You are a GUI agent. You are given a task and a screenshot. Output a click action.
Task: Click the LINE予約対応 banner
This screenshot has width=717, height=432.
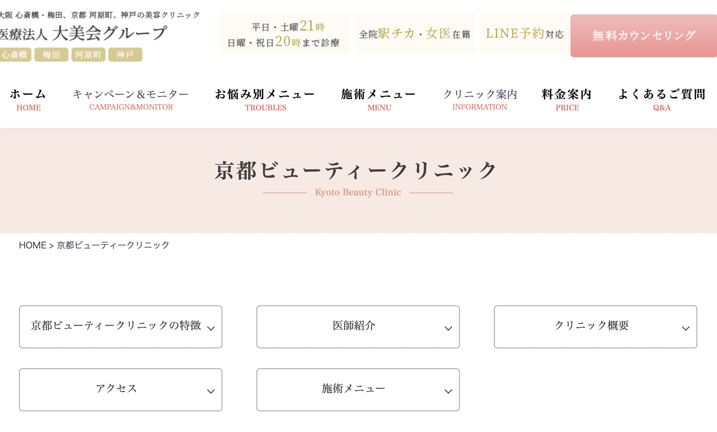click(x=525, y=33)
